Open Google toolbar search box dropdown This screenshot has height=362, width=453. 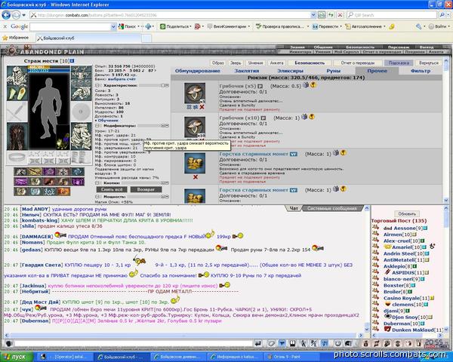click(x=113, y=26)
